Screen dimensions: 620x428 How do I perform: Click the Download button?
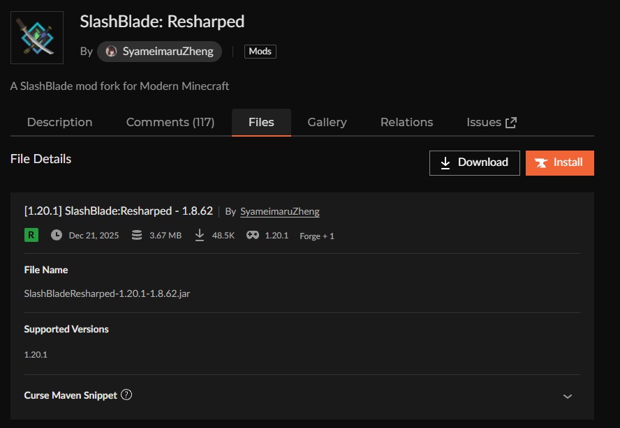pyautogui.click(x=474, y=162)
